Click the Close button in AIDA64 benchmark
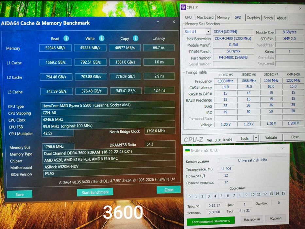This screenshot has height=229, width=305. (169, 190)
